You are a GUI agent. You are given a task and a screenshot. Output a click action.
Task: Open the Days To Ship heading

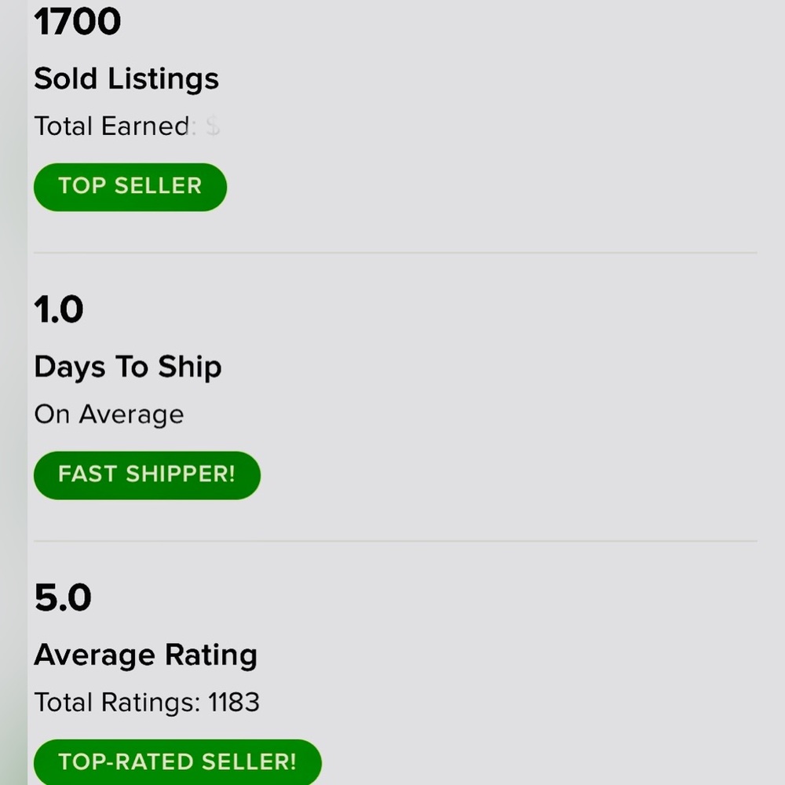click(128, 367)
